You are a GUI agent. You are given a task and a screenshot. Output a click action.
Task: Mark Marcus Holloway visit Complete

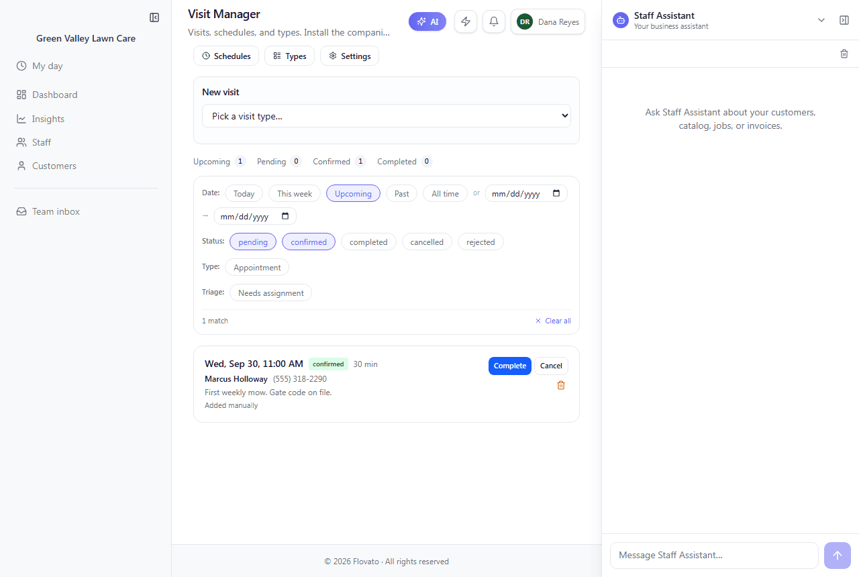[510, 366]
